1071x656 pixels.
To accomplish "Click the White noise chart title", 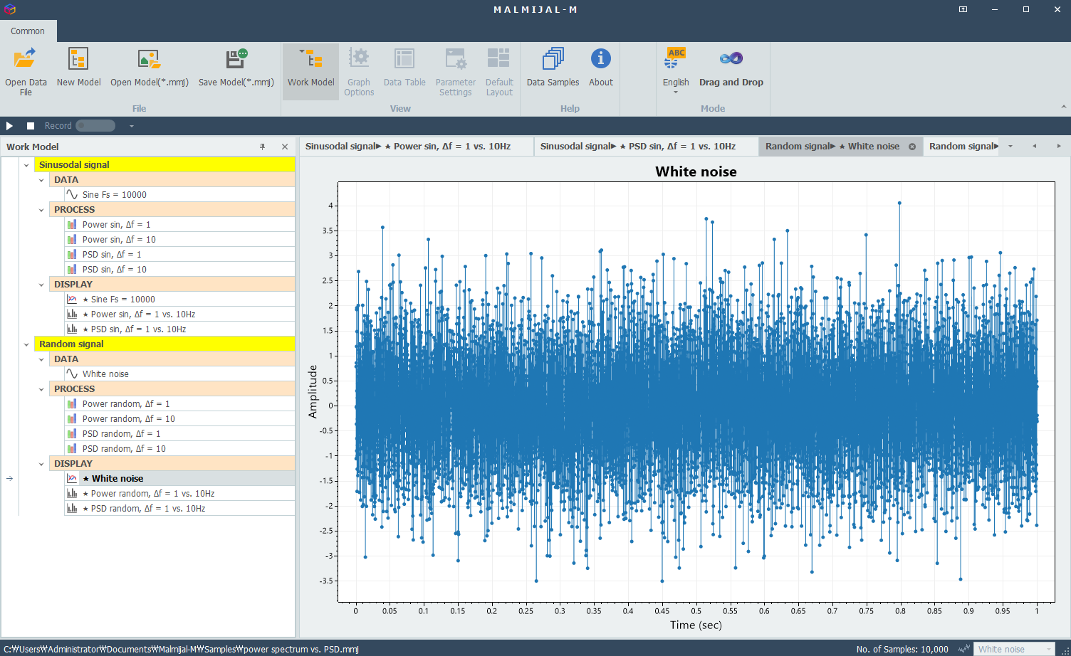I will pos(696,171).
